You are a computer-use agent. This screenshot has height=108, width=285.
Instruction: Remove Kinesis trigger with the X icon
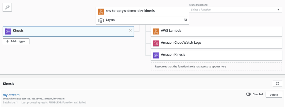tap(130, 30)
